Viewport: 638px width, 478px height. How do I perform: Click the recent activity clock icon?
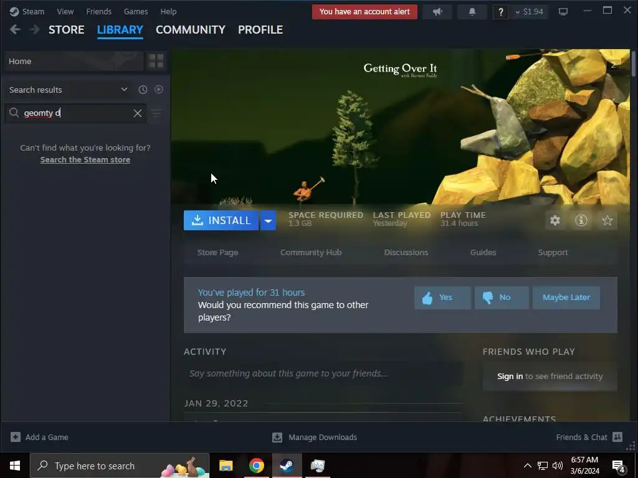[143, 90]
